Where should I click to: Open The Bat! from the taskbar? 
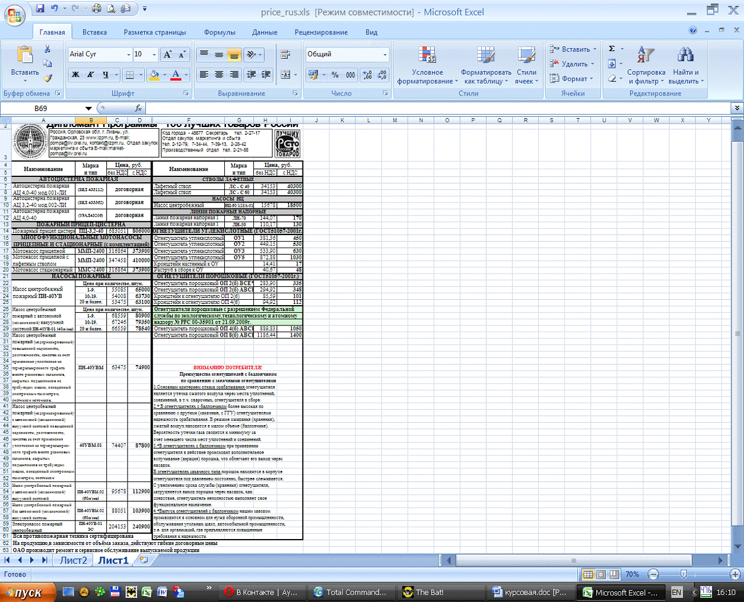pos(424,592)
